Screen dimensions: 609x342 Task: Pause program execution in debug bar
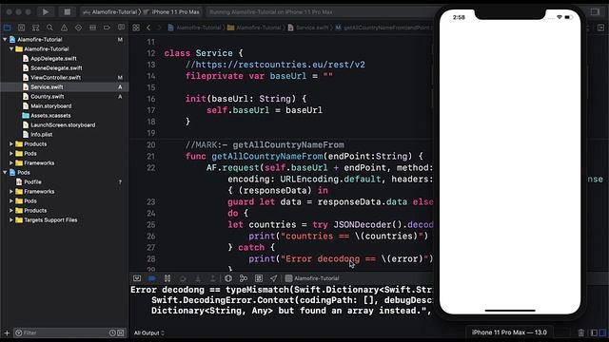[x=167, y=278]
